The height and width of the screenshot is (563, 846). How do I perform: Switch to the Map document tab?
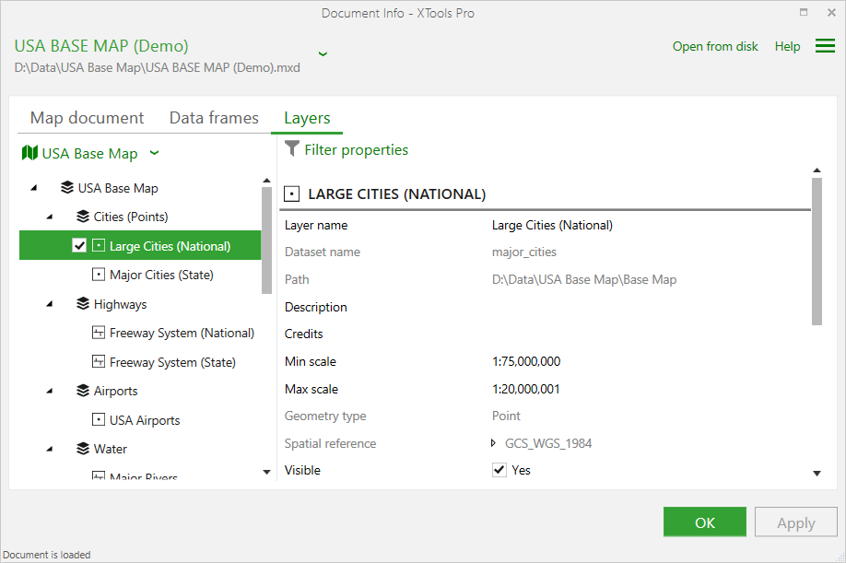click(x=87, y=118)
